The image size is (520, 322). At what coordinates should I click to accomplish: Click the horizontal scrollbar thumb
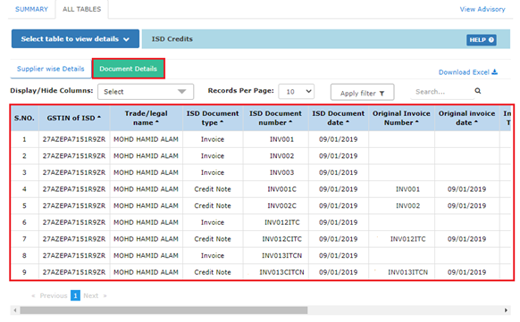pos(164,310)
